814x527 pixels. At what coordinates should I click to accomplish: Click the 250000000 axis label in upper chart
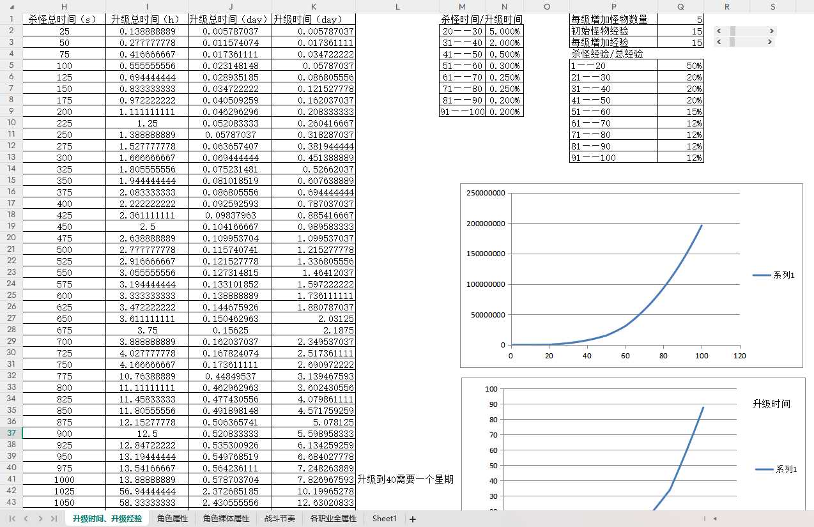[x=485, y=193]
